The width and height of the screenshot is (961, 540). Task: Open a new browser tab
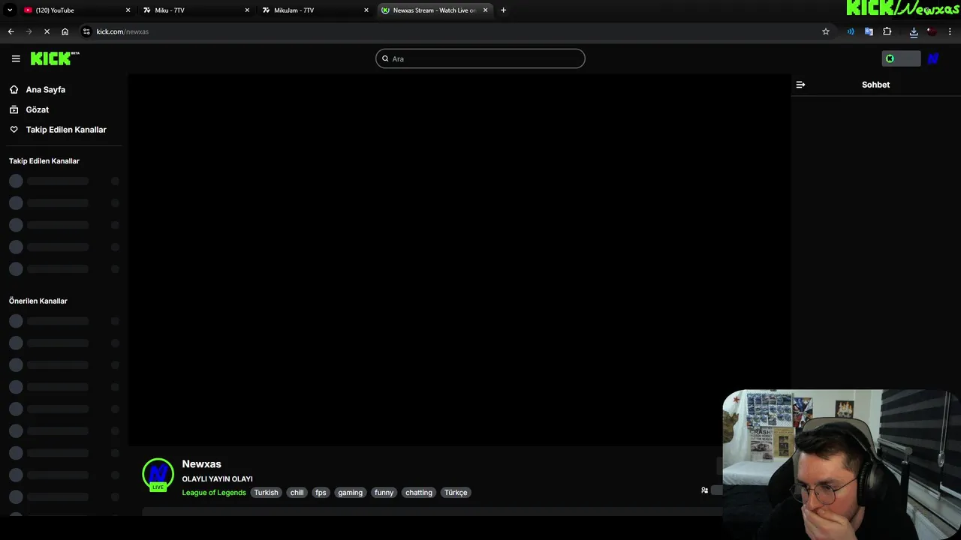tap(503, 10)
